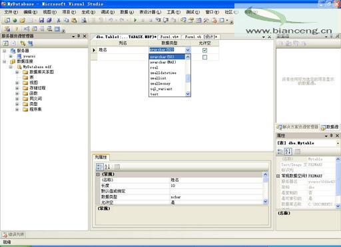
Task: Close the Server Explorer panel
Action: click(85, 36)
